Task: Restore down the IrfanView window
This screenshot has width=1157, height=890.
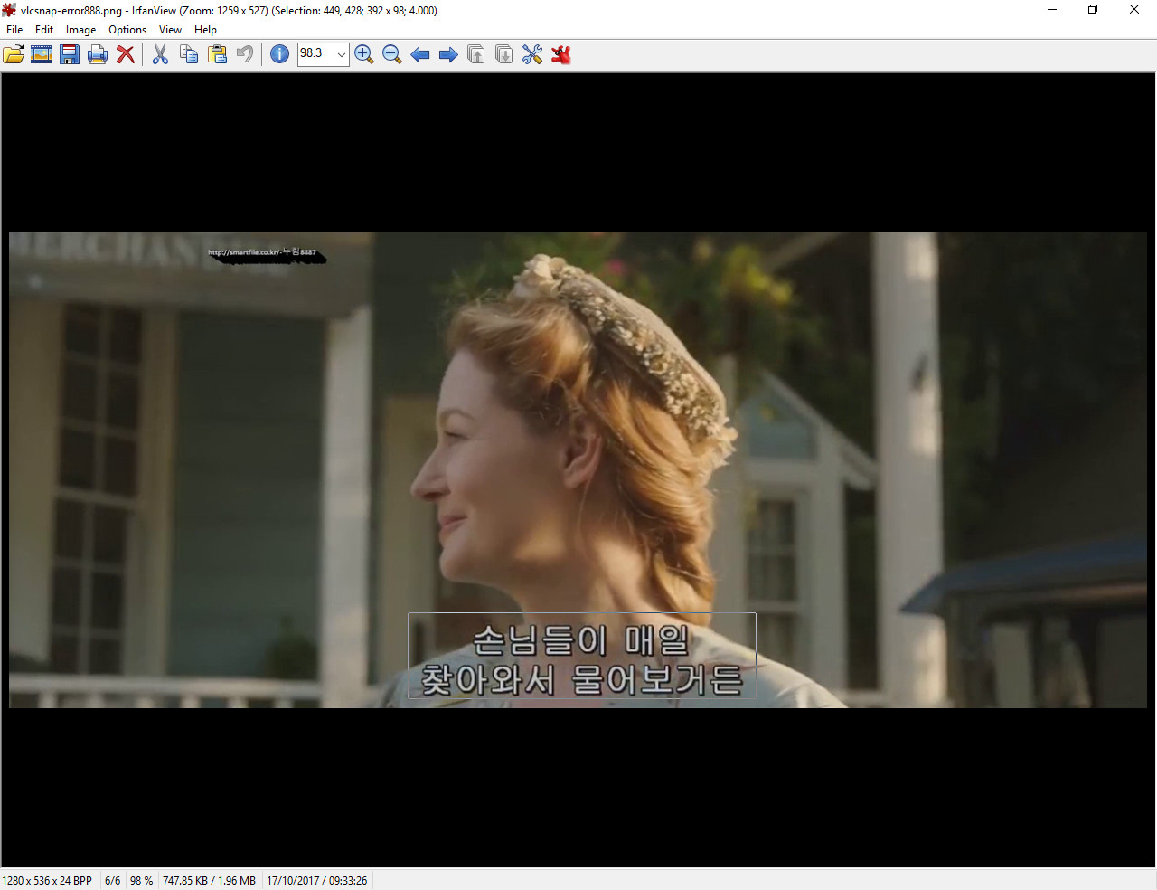Action: click(x=1093, y=10)
